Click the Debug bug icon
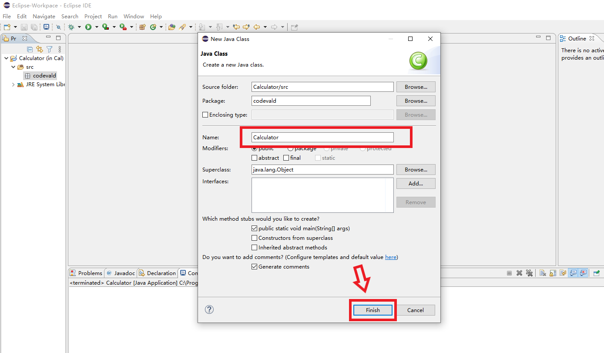 [x=71, y=27]
